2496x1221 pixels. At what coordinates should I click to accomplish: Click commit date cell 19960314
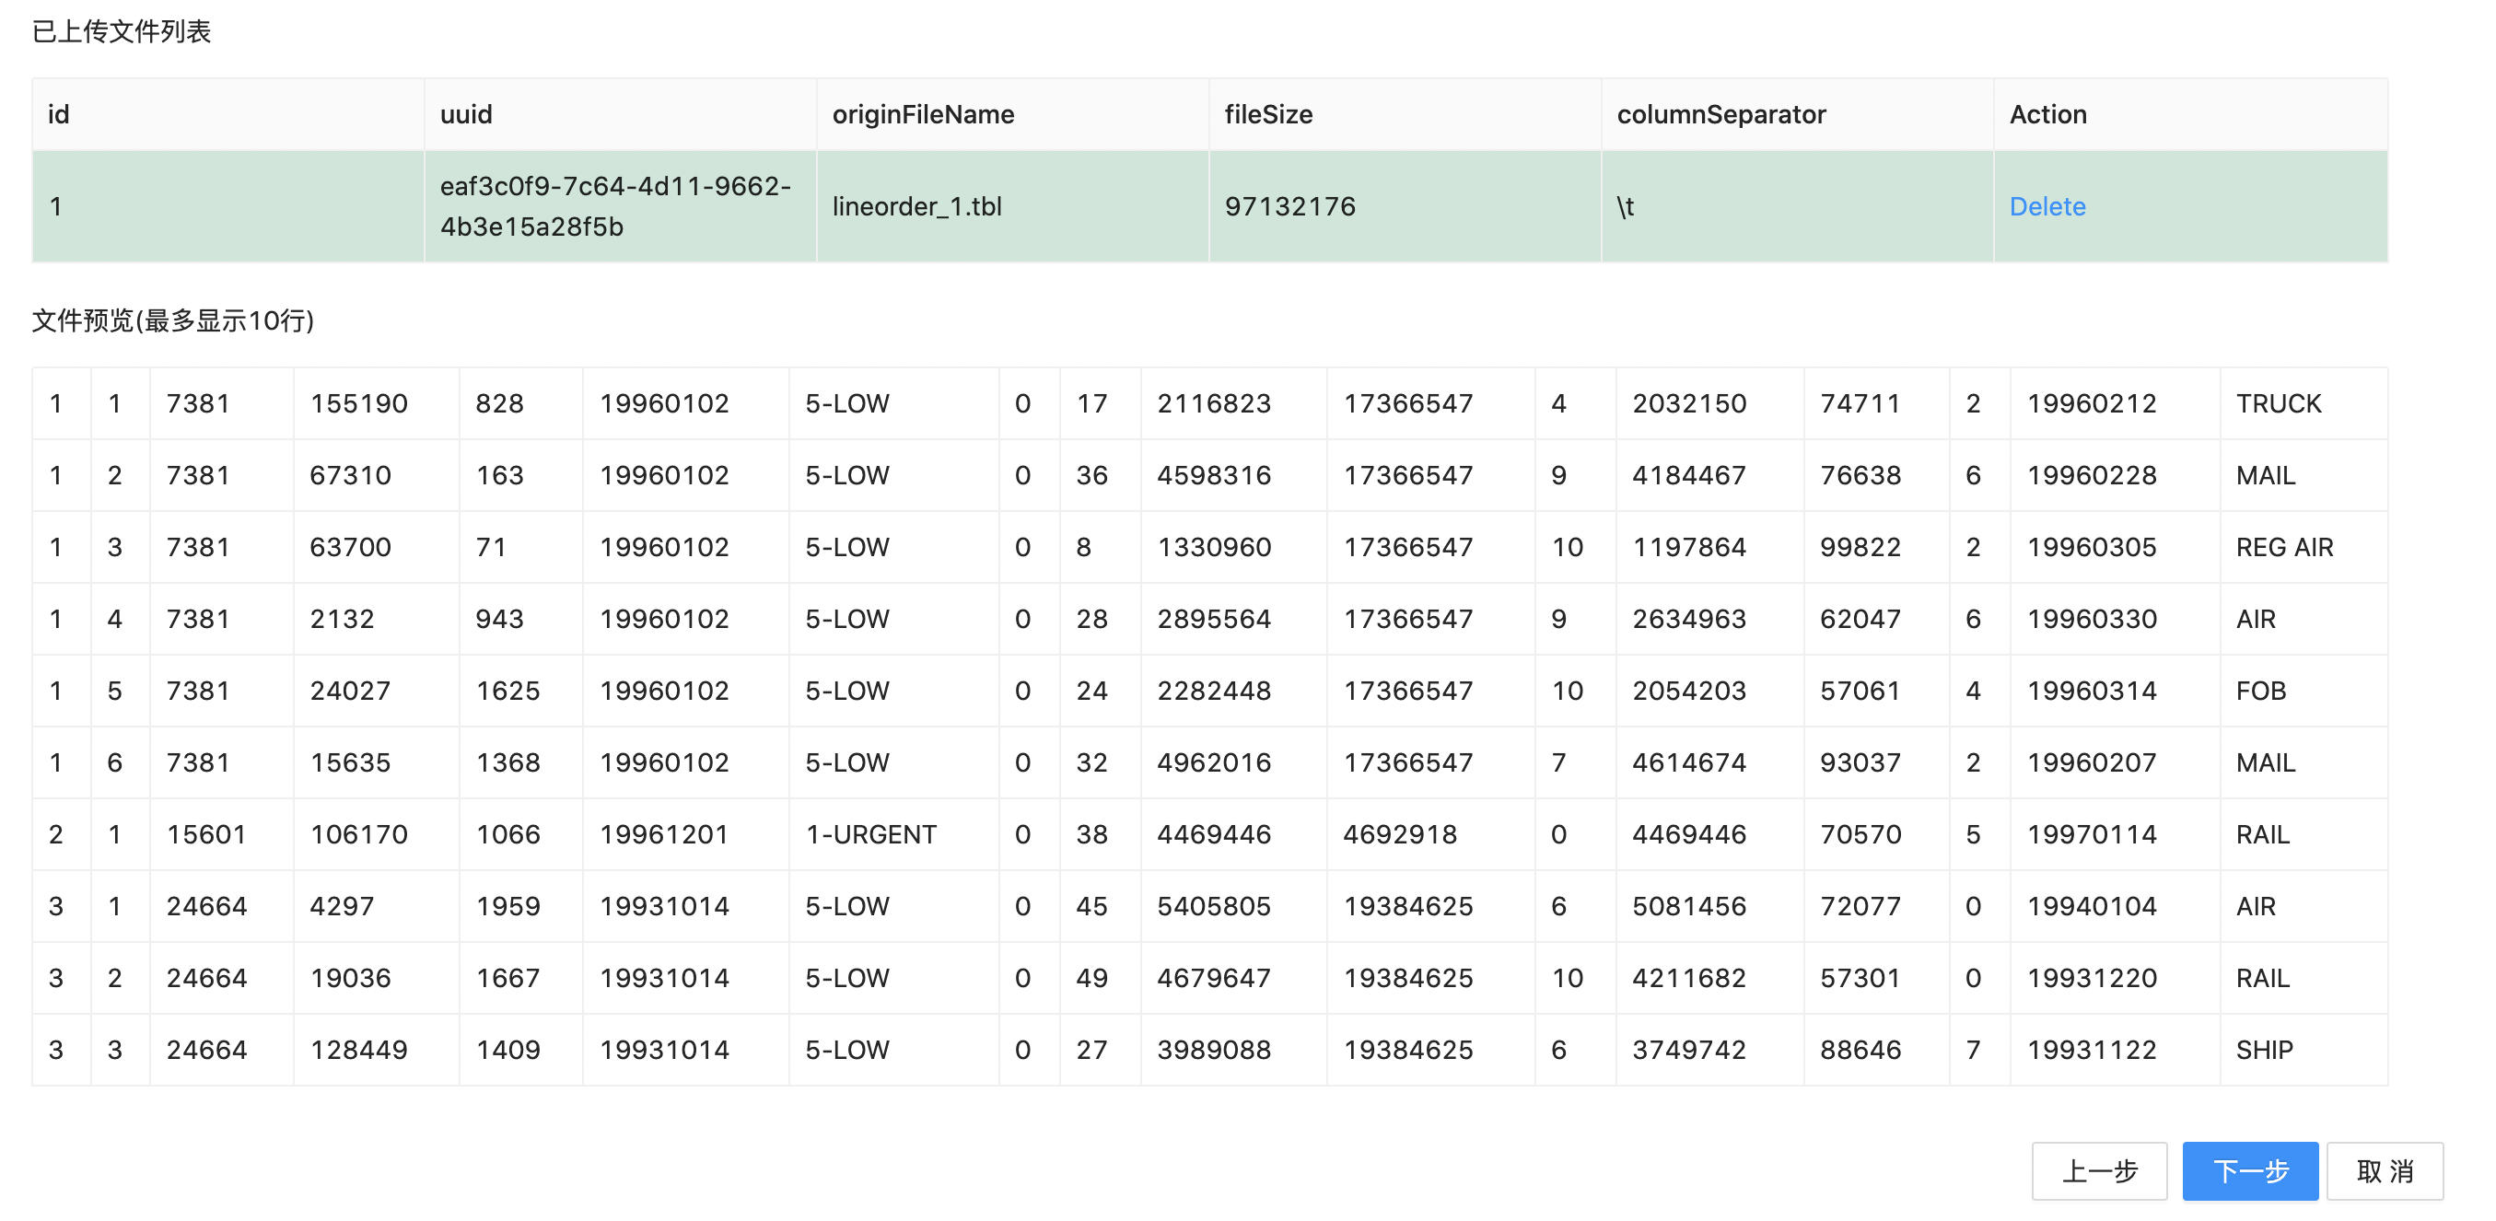2115,690
